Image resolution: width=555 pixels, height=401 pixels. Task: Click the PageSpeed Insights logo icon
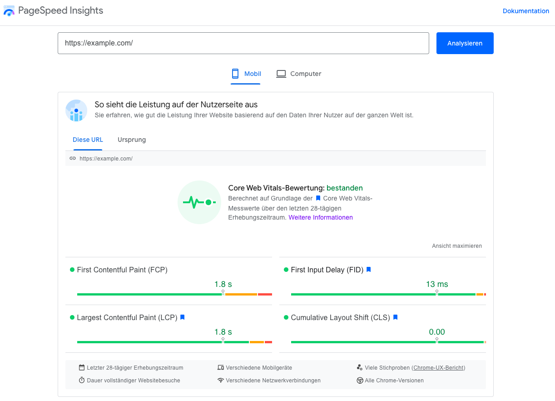[x=9, y=10]
